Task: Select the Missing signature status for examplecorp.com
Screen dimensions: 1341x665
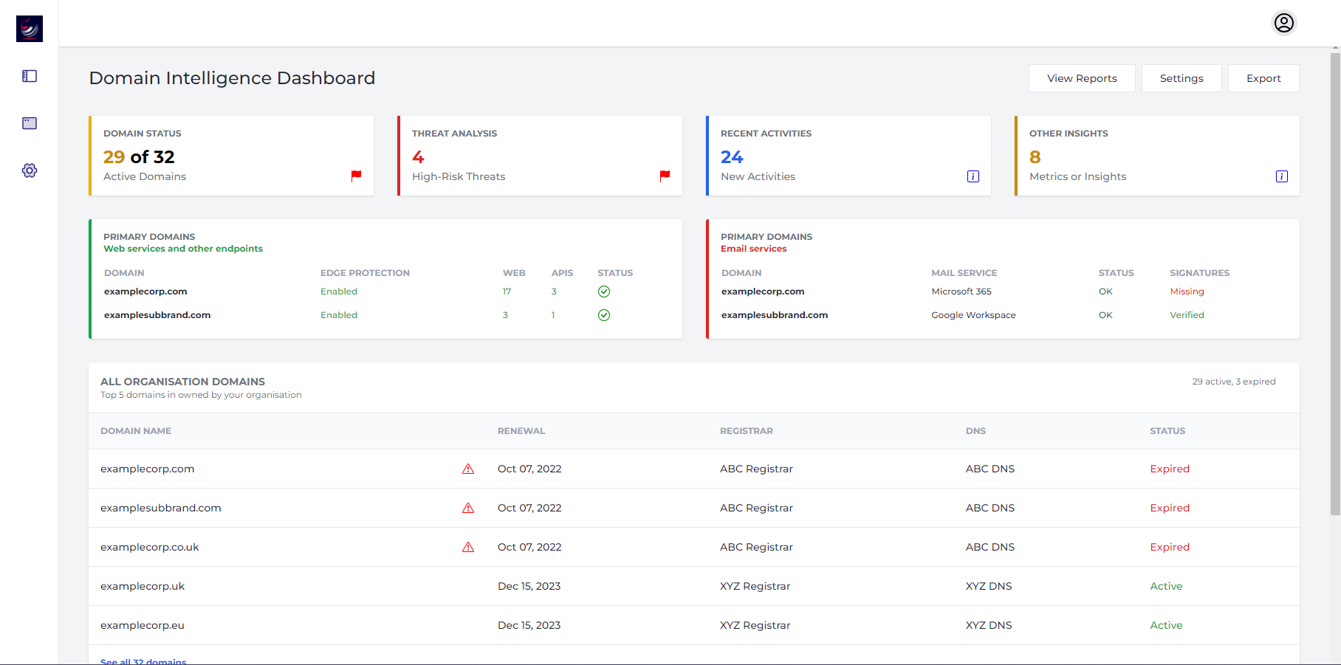Action: click(x=1186, y=292)
